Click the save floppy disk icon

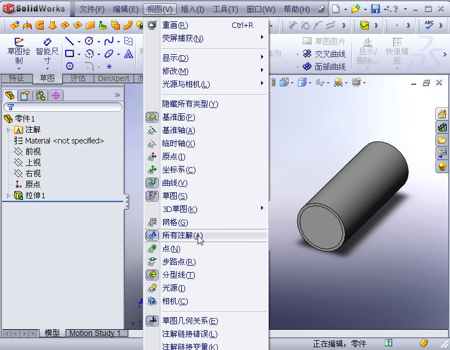[375, 9]
